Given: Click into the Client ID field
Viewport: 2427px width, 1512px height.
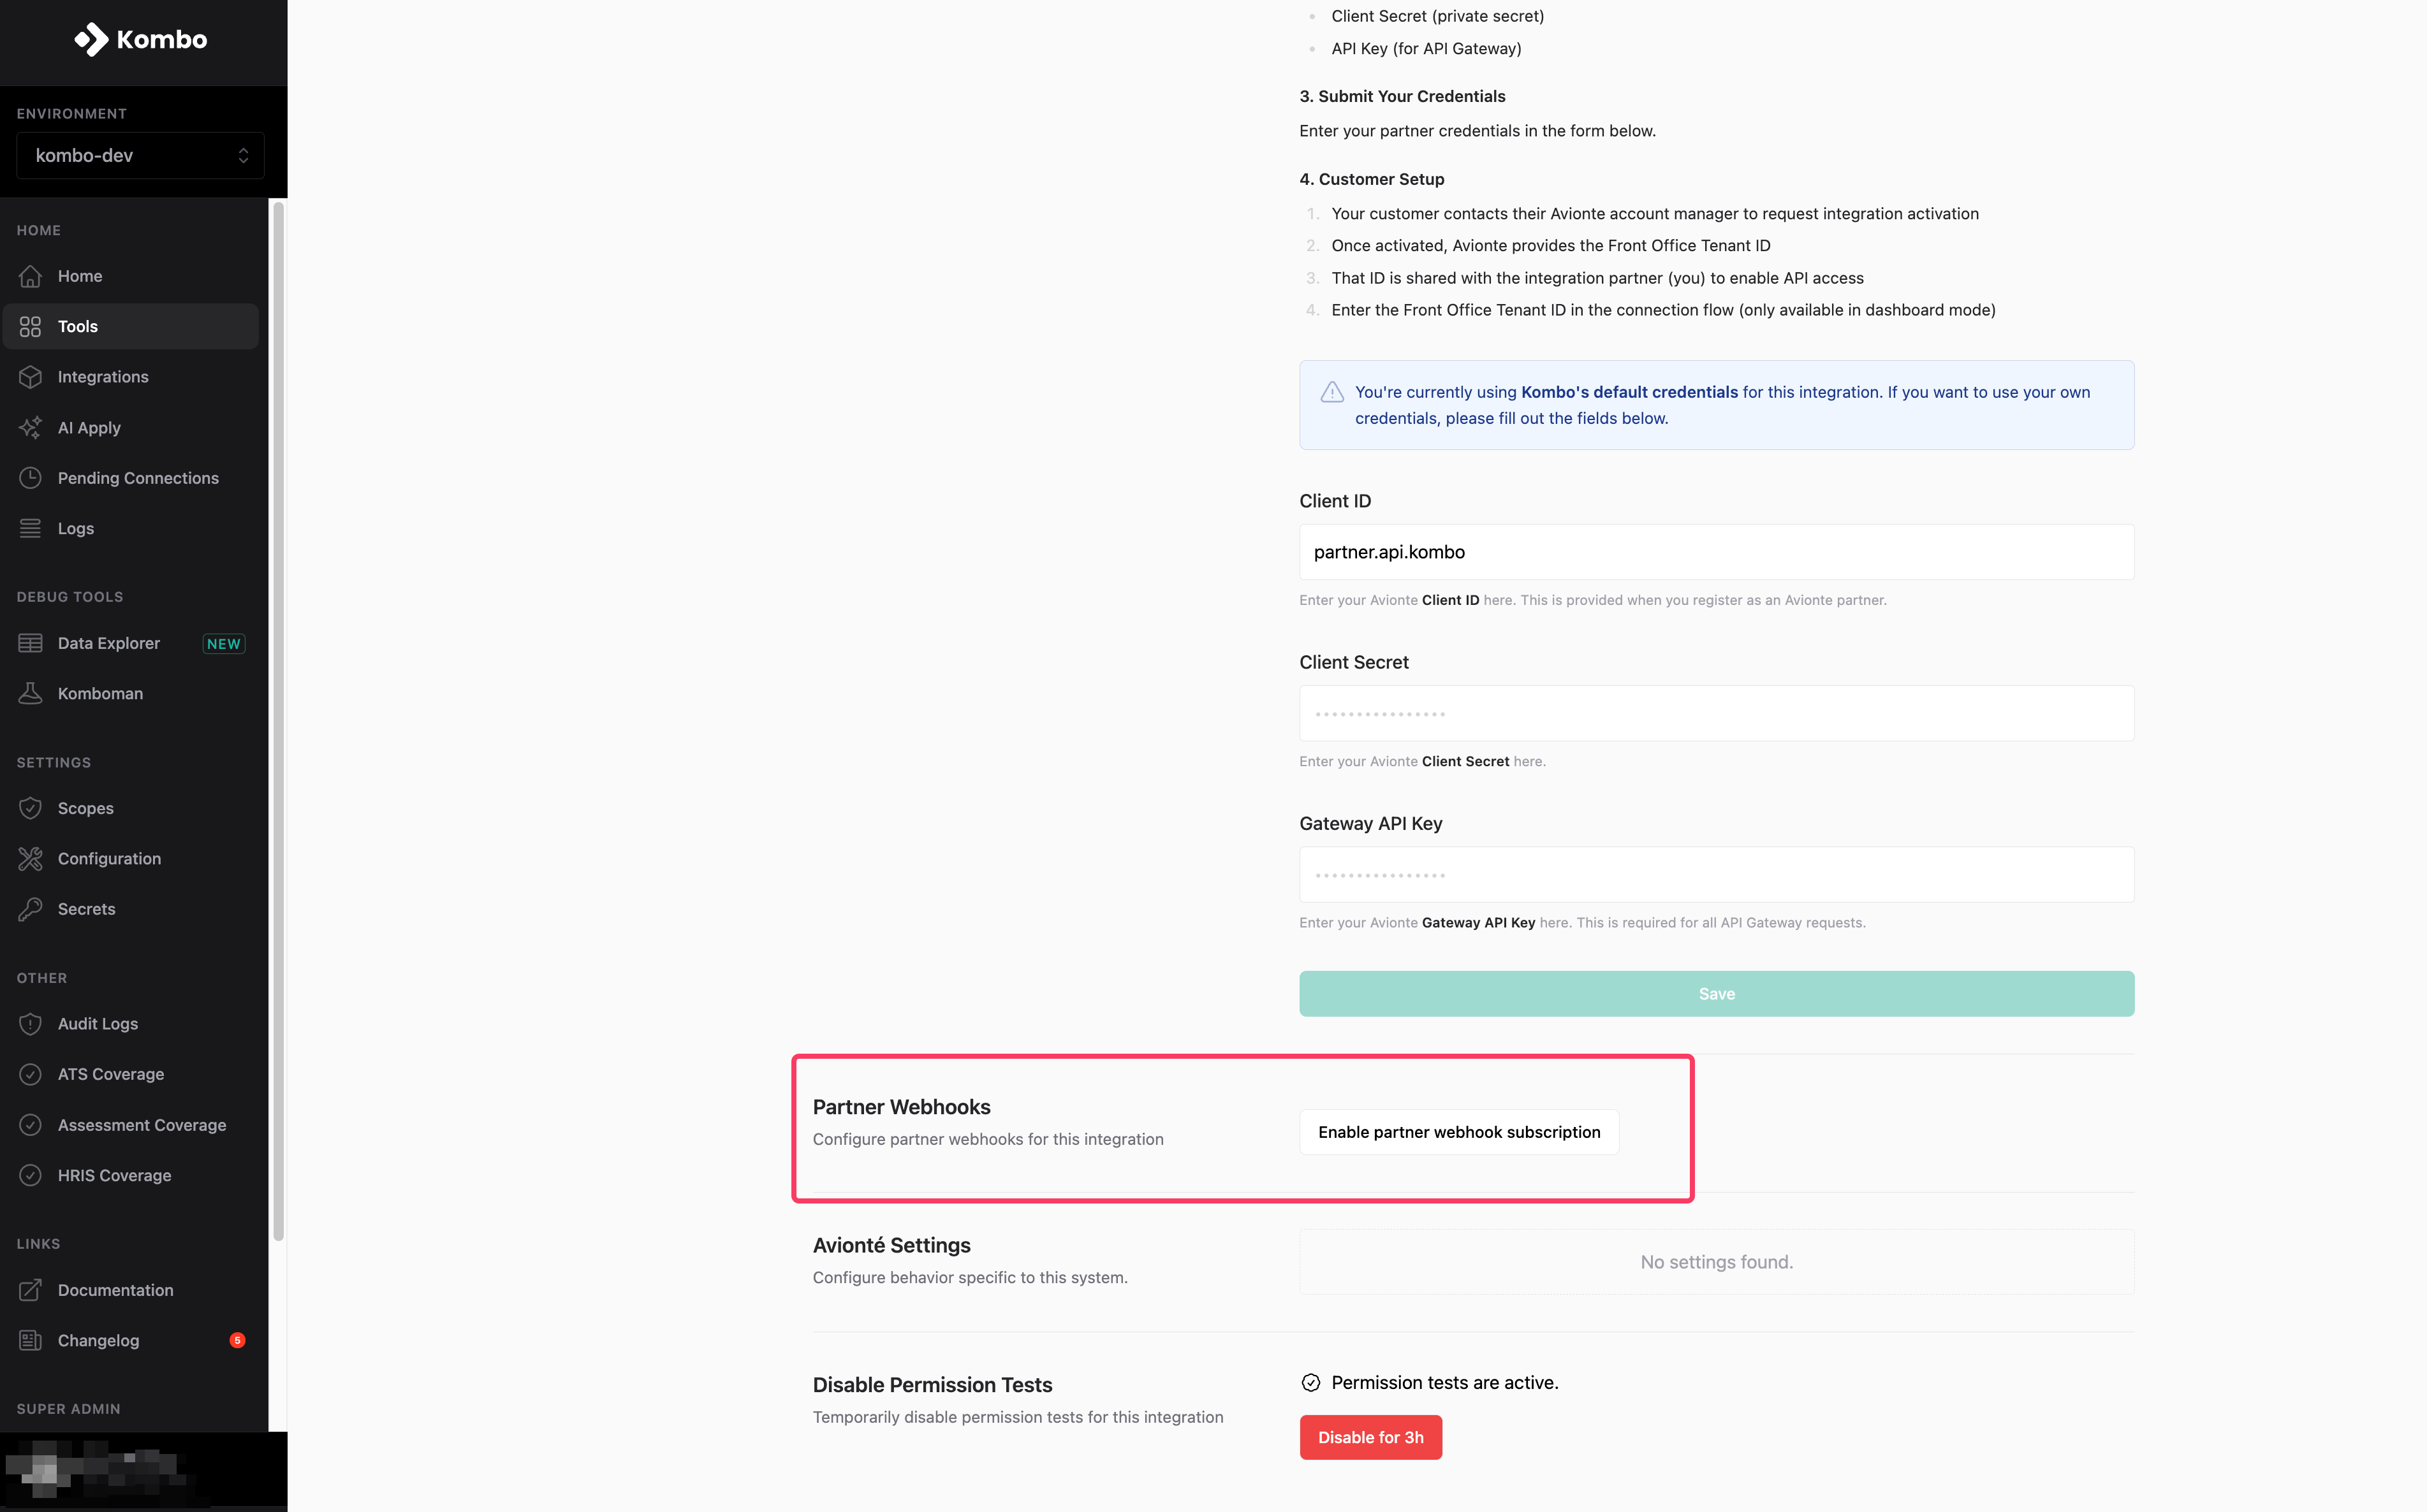Looking at the screenshot, I should pos(1716,552).
